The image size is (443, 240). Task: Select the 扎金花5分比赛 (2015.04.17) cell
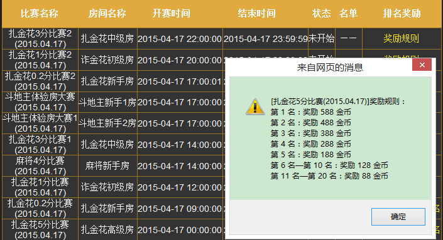tap(40, 229)
